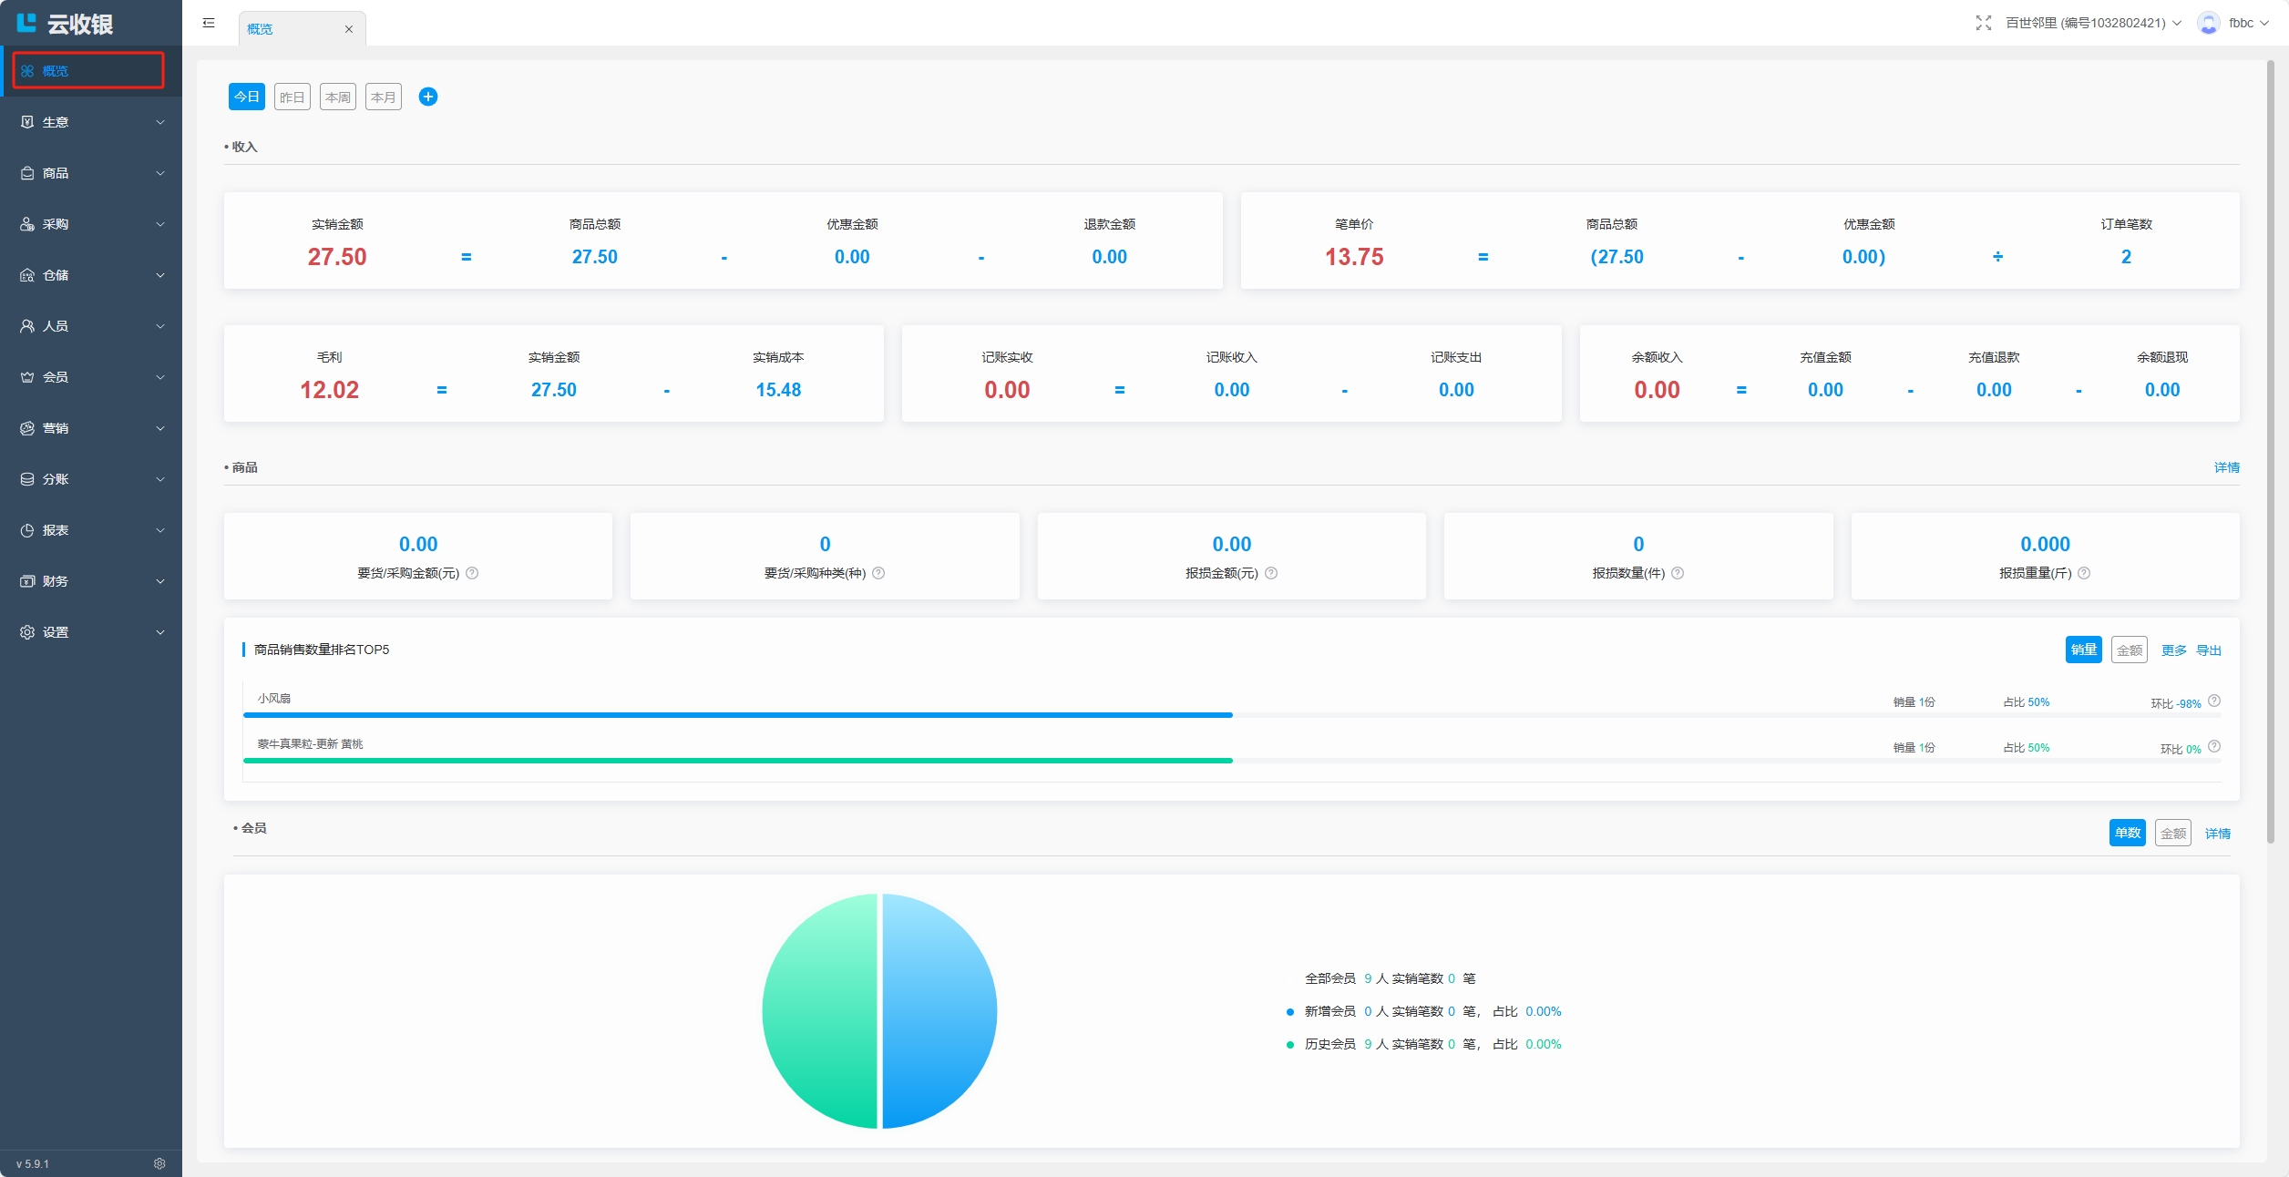Close the 概览 tab

click(x=348, y=29)
